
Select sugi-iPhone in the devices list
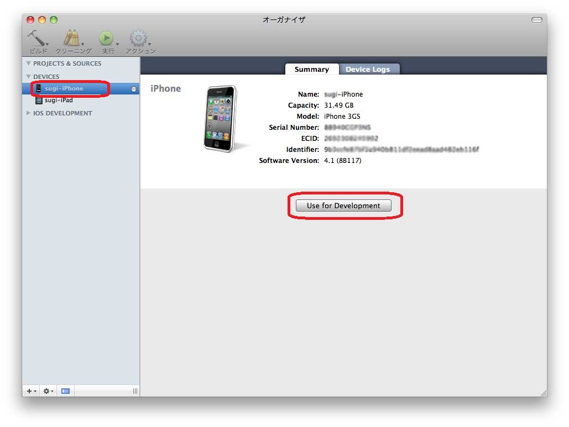(x=64, y=88)
